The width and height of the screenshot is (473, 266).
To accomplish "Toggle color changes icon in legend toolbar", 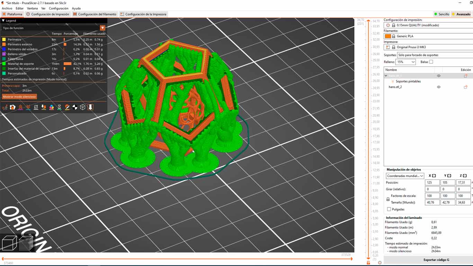I will point(52,107).
